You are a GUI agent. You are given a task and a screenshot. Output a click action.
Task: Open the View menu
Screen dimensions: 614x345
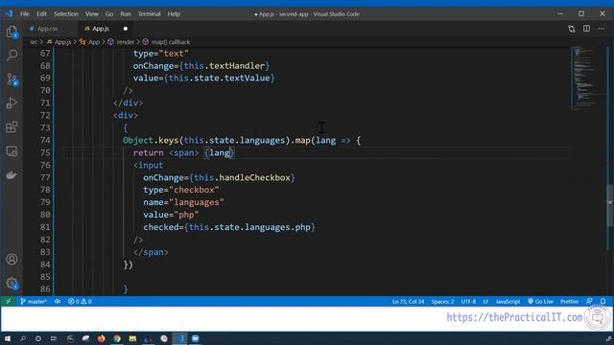92,13
